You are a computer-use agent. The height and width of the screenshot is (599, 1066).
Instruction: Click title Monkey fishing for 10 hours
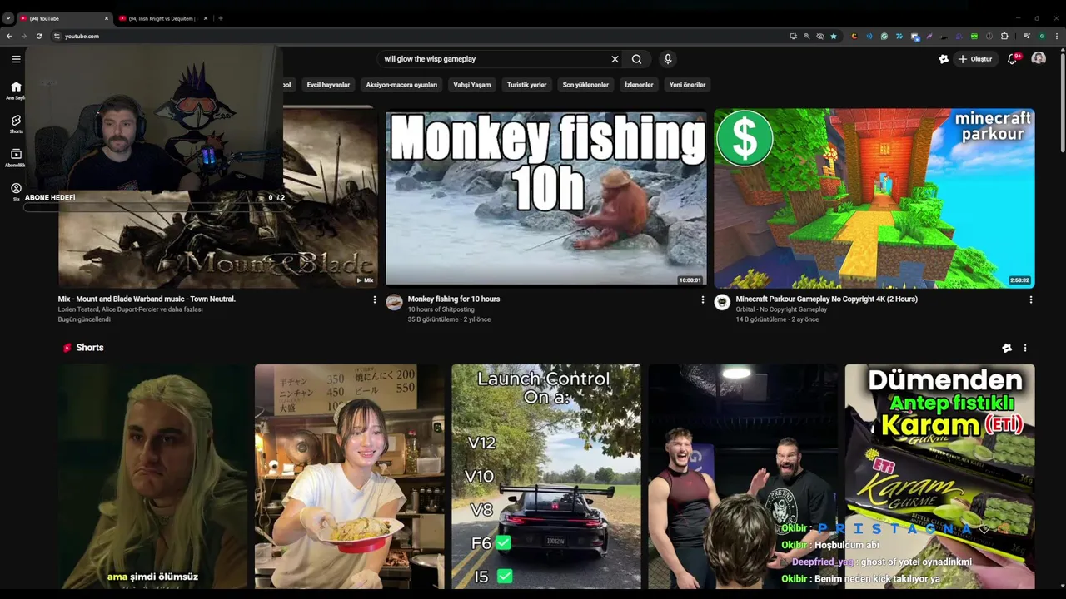454,299
